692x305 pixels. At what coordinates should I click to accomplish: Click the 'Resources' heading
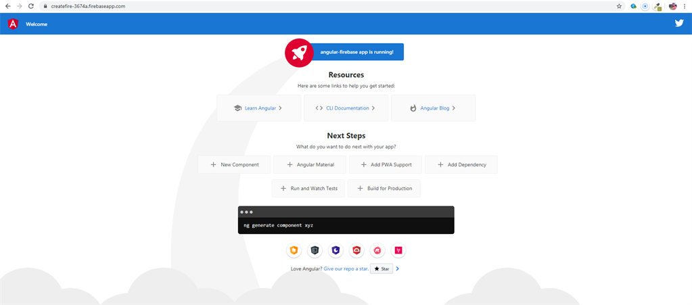346,75
